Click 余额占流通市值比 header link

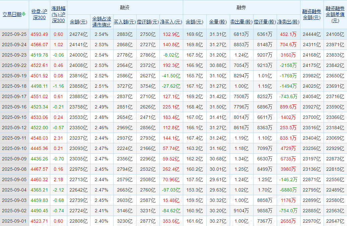click(101, 22)
